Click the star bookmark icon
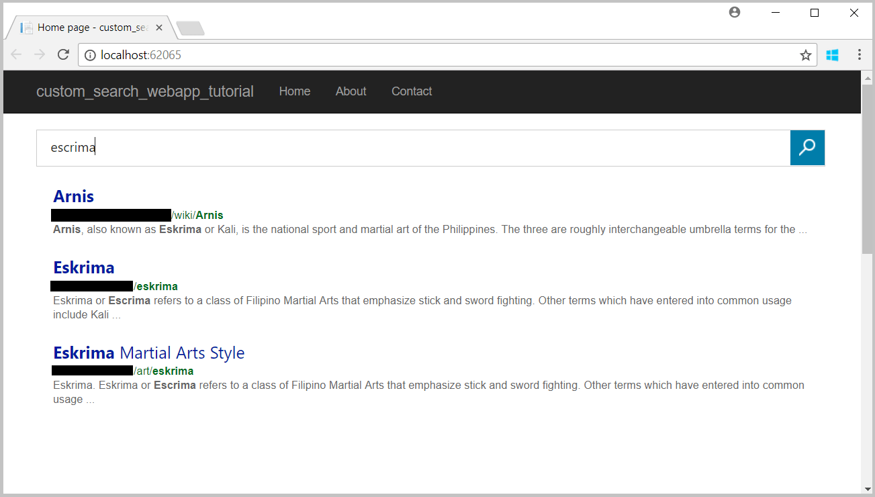This screenshot has height=497, width=875. pos(805,55)
